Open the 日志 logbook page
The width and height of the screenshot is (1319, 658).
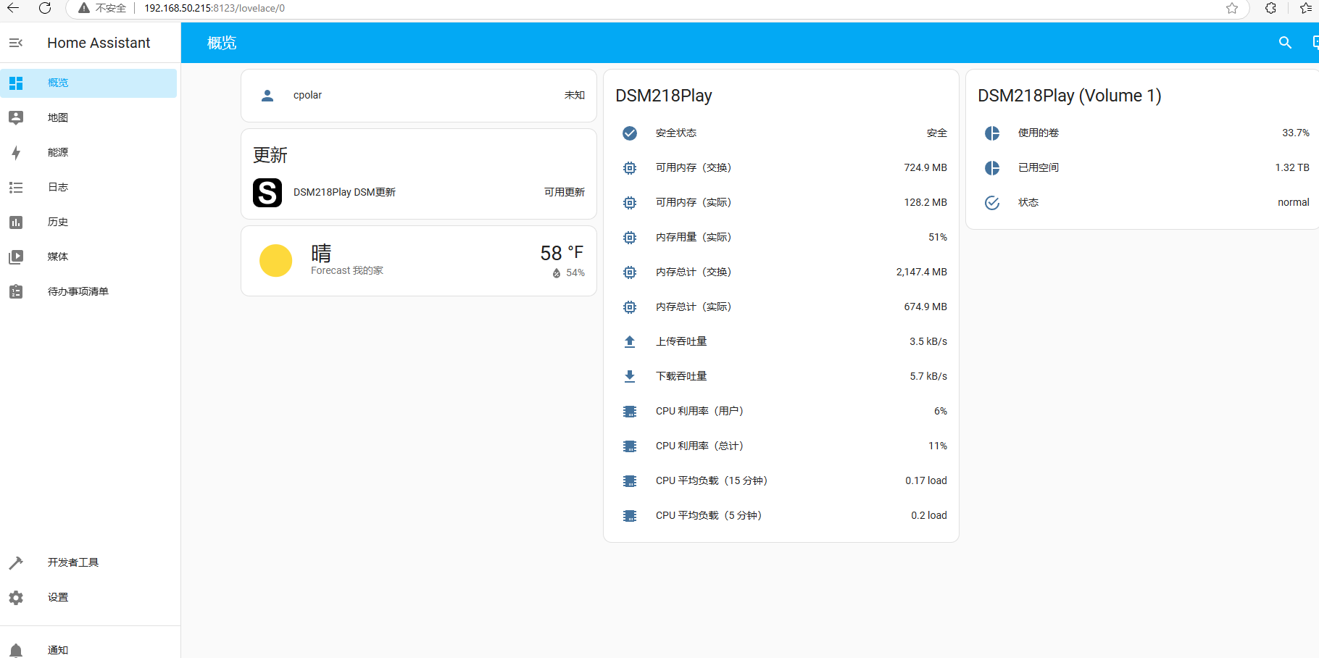tap(88, 188)
